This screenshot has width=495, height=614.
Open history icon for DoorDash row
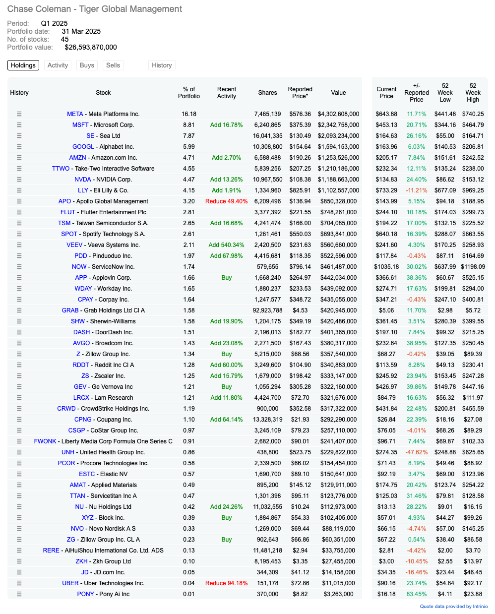(x=19, y=332)
